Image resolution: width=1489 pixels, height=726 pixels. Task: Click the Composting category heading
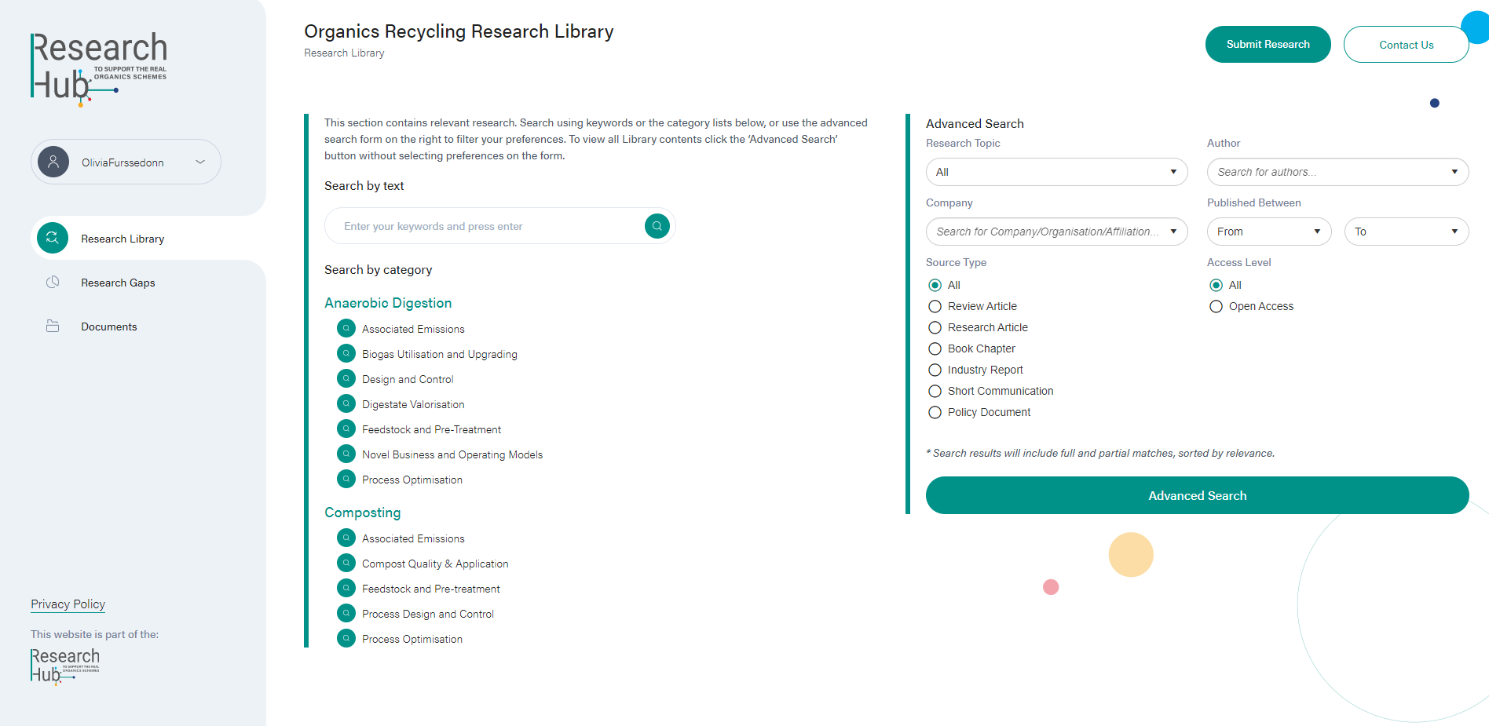[362, 513]
